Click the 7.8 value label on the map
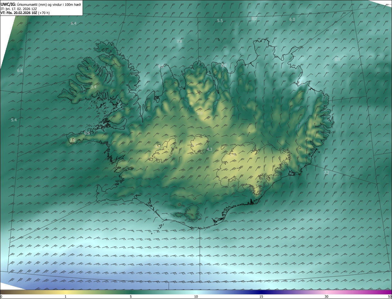The height and width of the screenshot is (299, 392). pos(179,41)
